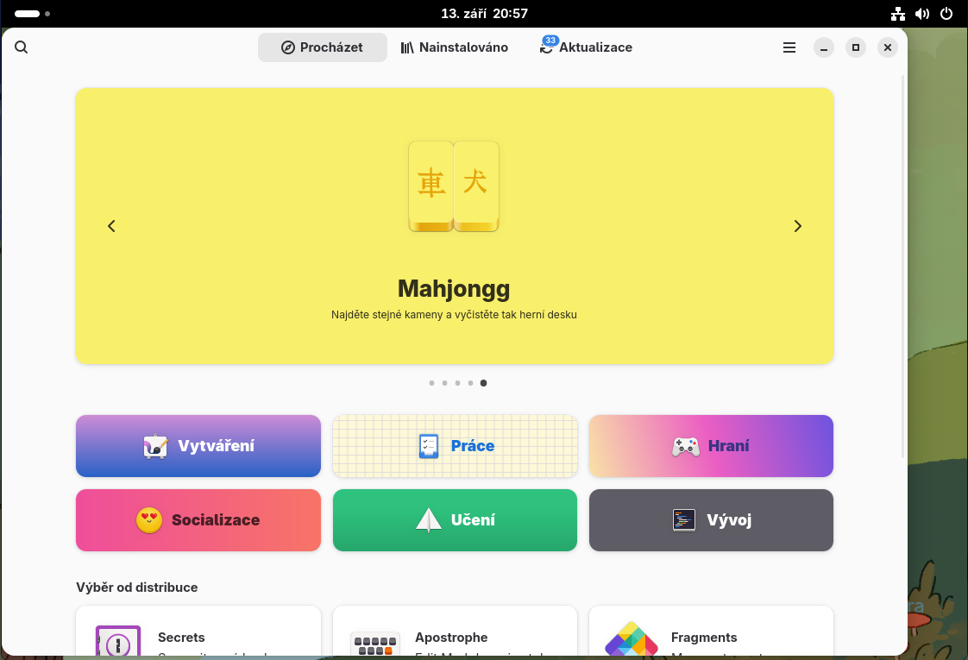Click the power icon in top bar

(946, 14)
